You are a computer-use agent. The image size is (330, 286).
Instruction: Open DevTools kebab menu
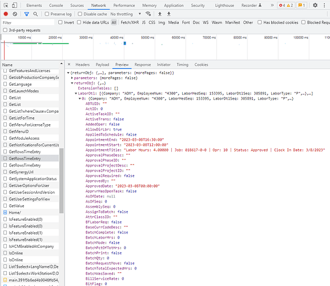coord(324,5)
